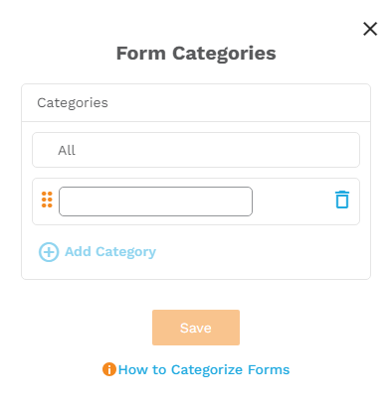Screen dimensions: 392x403
Task: Close the Form Categories dialog
Action: (x=370, y=29)
